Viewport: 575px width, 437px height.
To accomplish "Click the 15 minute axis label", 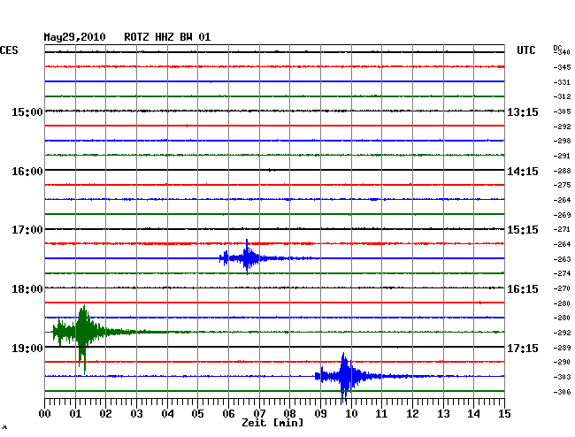I will coord(504,414).
